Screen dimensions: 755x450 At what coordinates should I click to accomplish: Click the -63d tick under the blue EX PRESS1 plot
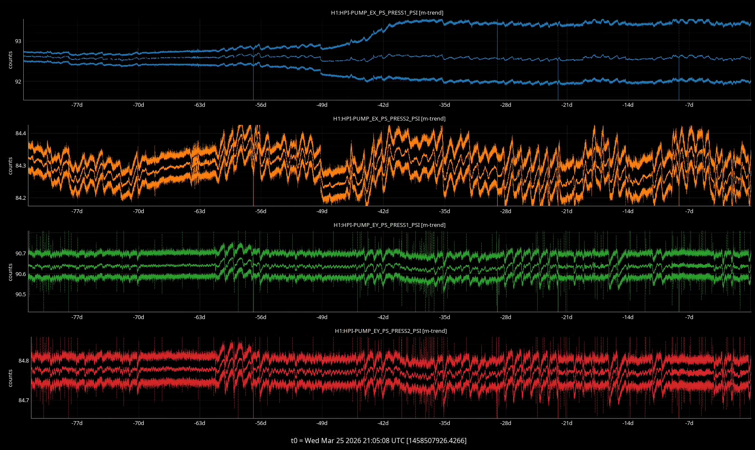[x=200, y=105]
